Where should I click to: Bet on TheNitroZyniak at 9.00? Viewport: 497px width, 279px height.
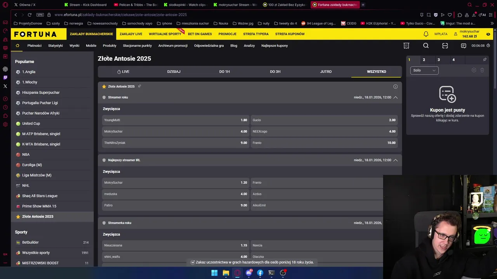176,143
